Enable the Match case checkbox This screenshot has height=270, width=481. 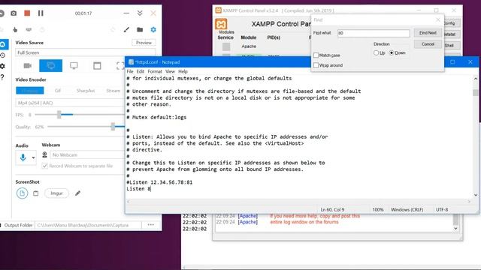pos(316,55)
